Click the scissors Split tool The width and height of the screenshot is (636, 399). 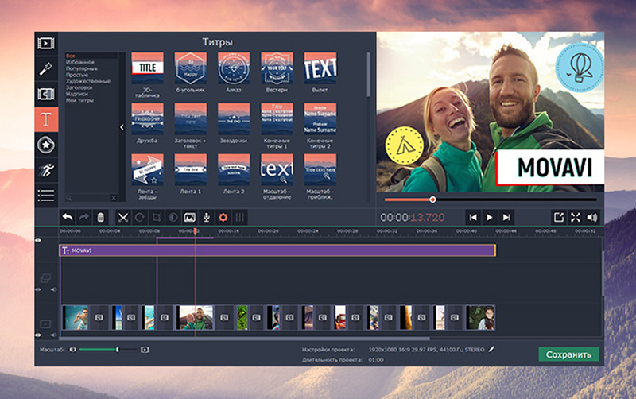pyautogui.click(x=123, y=217)
